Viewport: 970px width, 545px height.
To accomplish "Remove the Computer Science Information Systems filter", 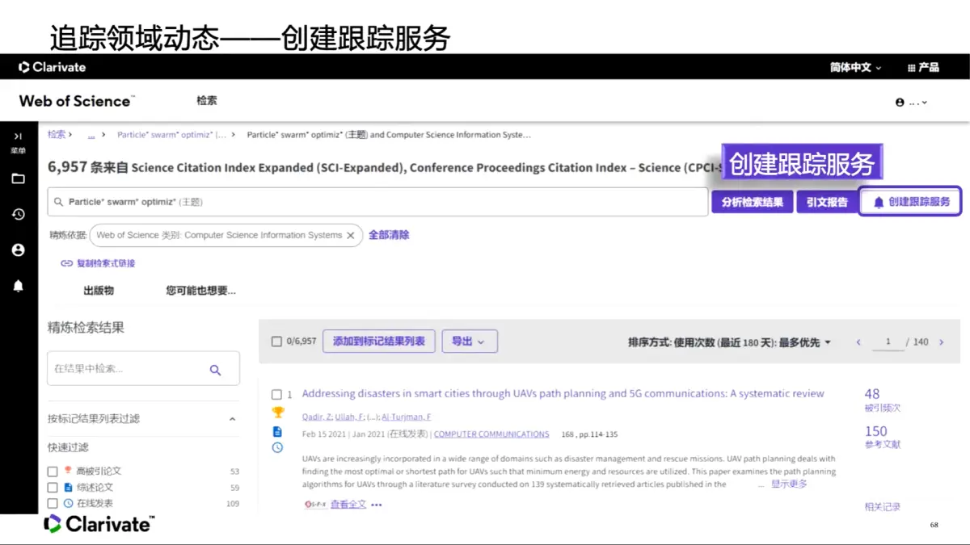I will click(x=350, y=235).
